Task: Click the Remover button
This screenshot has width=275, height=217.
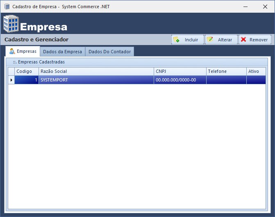Action: (255, 40)
